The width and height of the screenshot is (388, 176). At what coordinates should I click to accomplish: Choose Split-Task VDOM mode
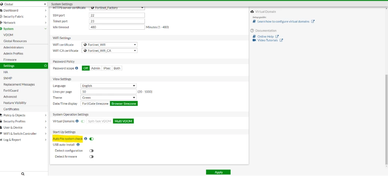point(100,121)
